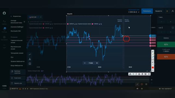This screenshot has height=98, width=175.
Task: Select the Inversion Bollinger indicator
Action: click(17, 27)
